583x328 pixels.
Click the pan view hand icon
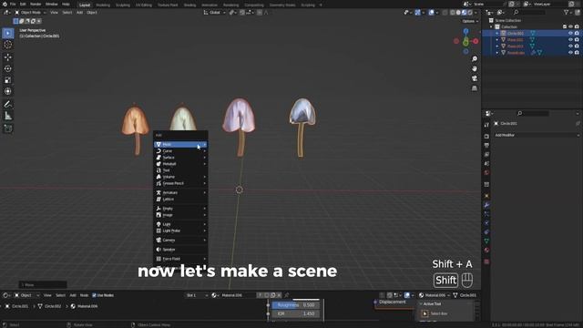[x=475, y=69]
